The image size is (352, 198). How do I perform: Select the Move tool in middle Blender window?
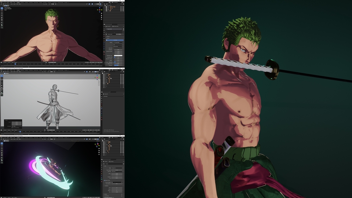(x=2, y=81)
